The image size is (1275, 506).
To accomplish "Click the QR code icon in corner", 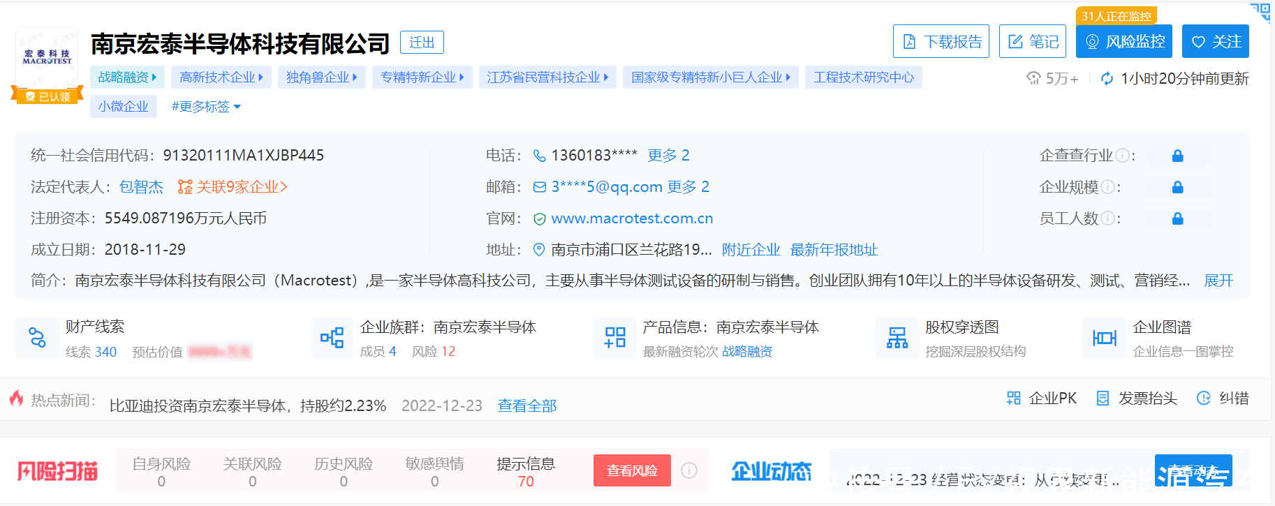I will tap(1261, 11).
